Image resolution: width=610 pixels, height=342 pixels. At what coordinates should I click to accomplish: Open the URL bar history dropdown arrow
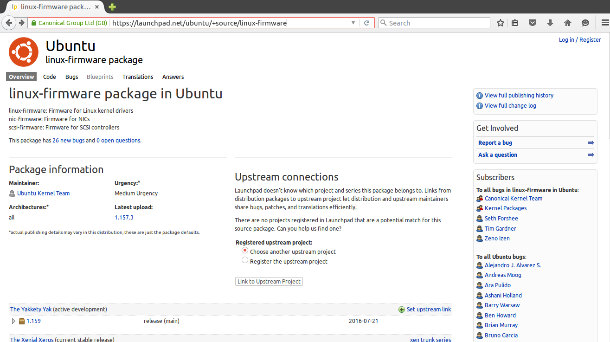point(353,23)
